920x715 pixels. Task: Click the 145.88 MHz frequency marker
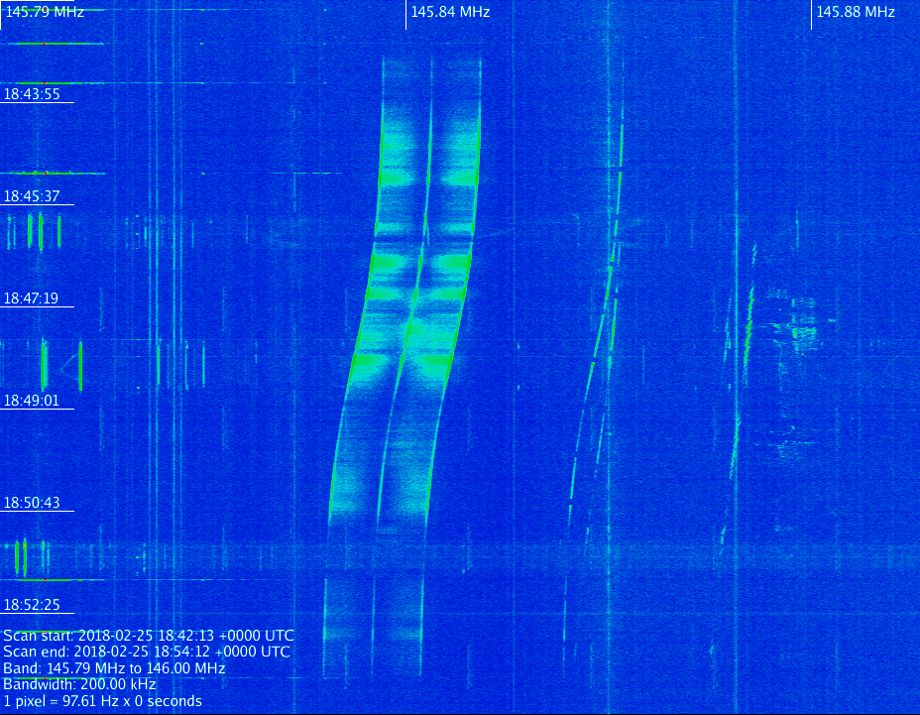[855, 12]
